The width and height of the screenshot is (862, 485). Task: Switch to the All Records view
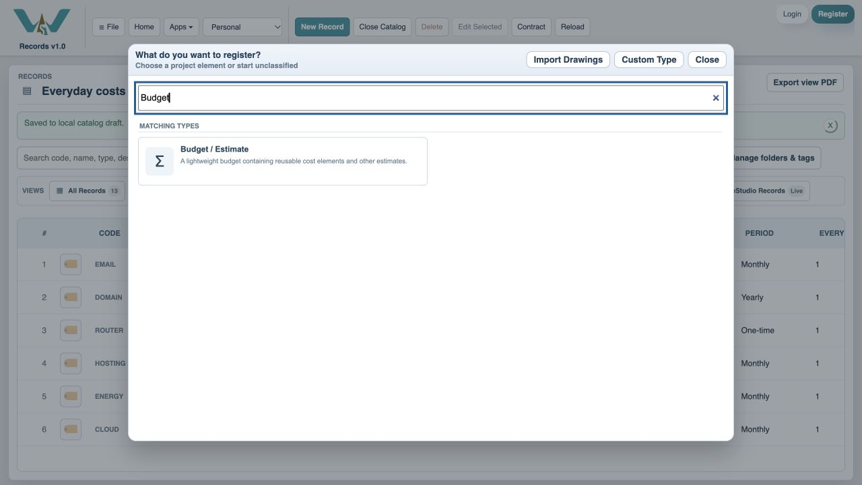[87, 191]
